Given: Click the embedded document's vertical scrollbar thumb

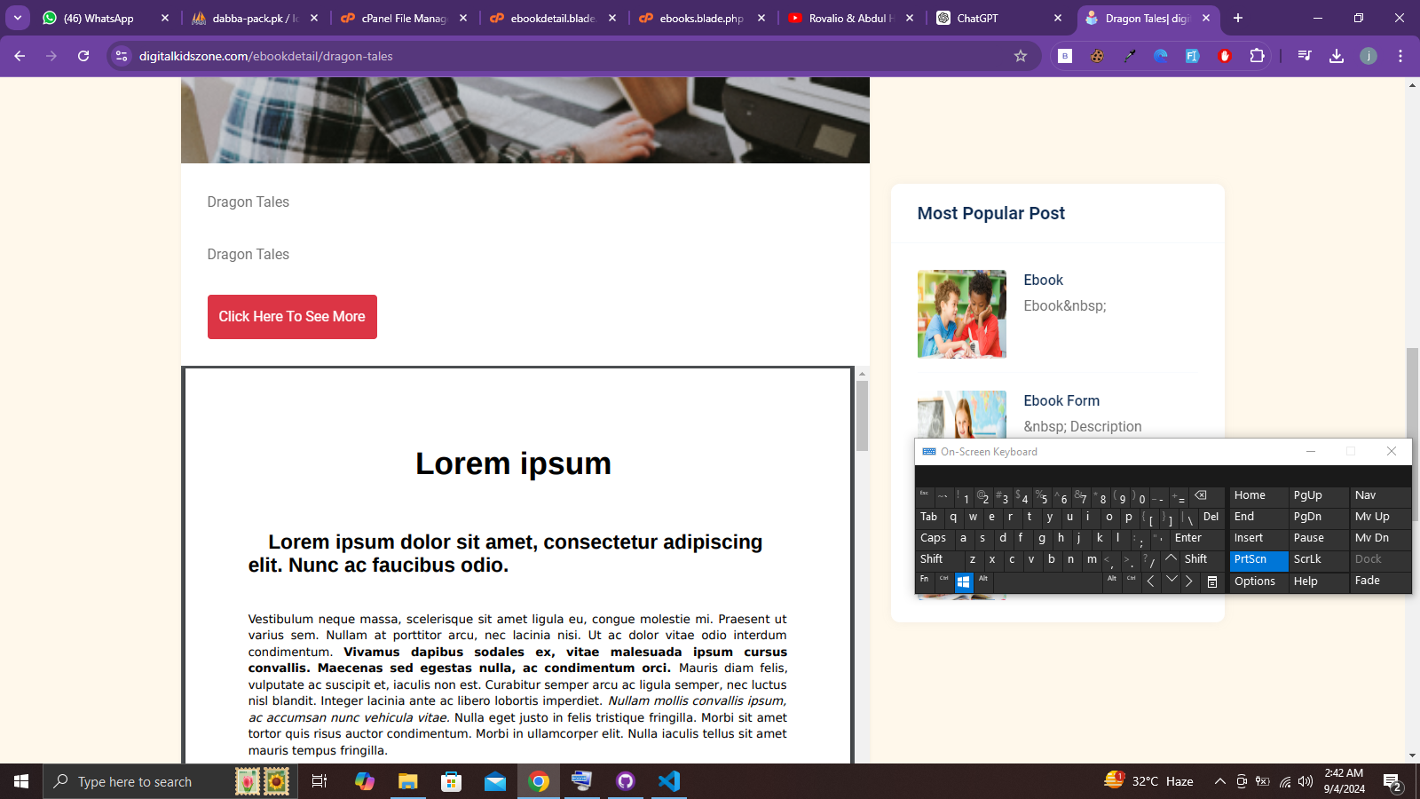Looking at the screenshot, I should pos(862,416).
